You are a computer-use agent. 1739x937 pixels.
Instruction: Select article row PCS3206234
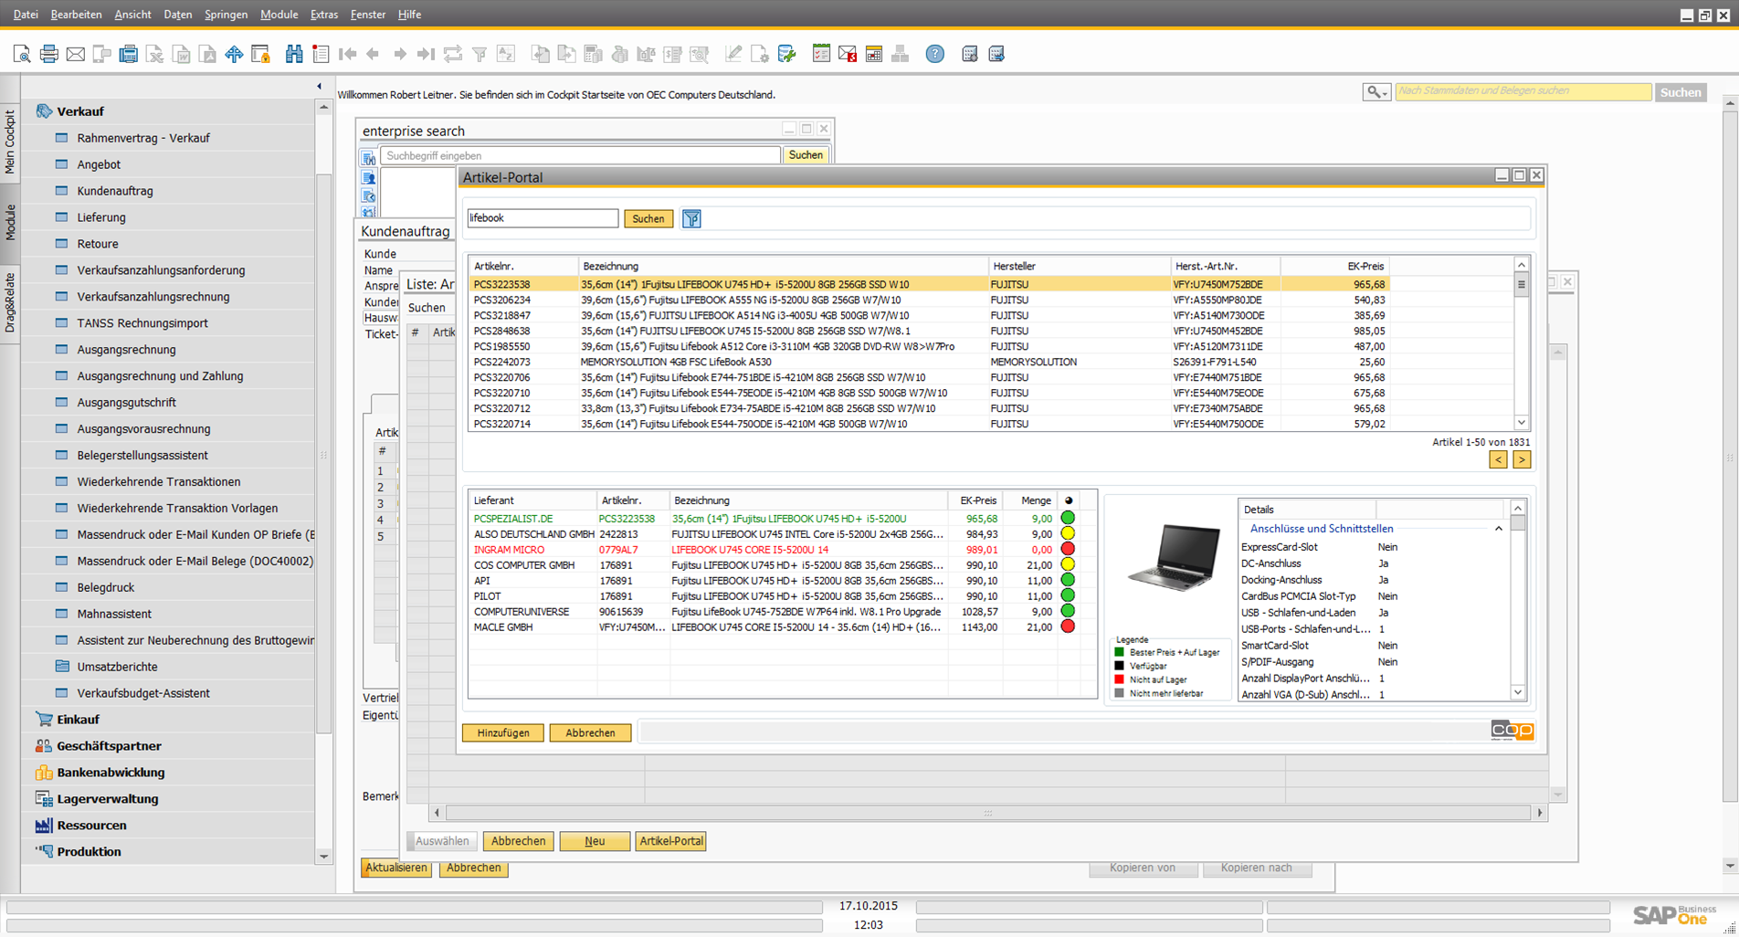pyautogui.click(x=930, y=300)
